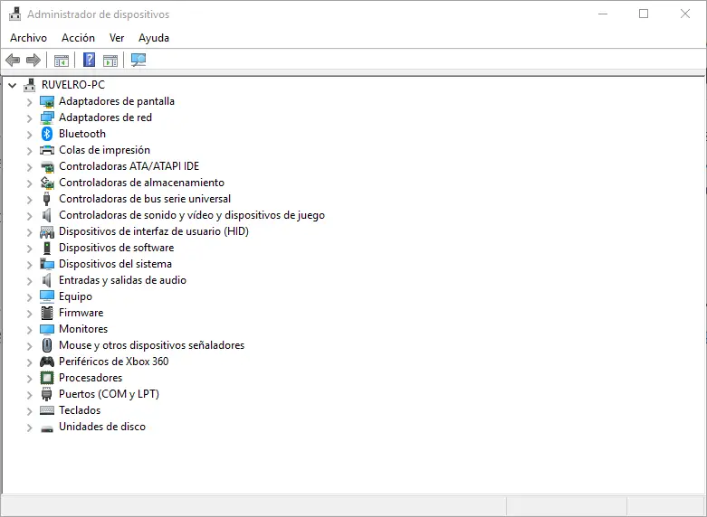Click the Firmware chip icon
Image resolution: width=707 pixels, height=517 pixels.
(47, 313)
